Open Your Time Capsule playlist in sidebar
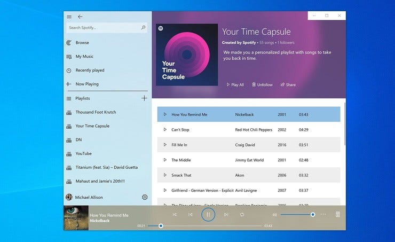Screen dimensions: 395x242 click(92, 126)
